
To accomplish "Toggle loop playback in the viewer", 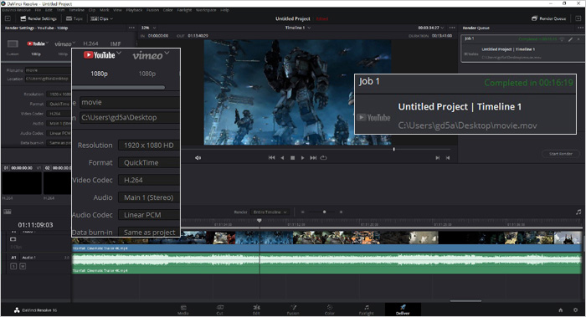I will coord(324,158).
